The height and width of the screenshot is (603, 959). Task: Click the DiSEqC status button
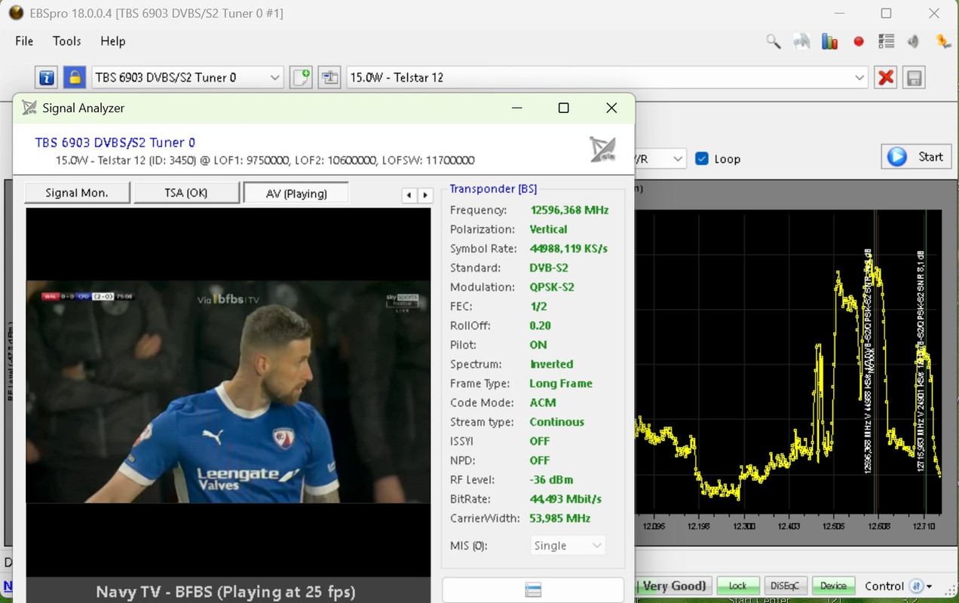tap(786, 586)
